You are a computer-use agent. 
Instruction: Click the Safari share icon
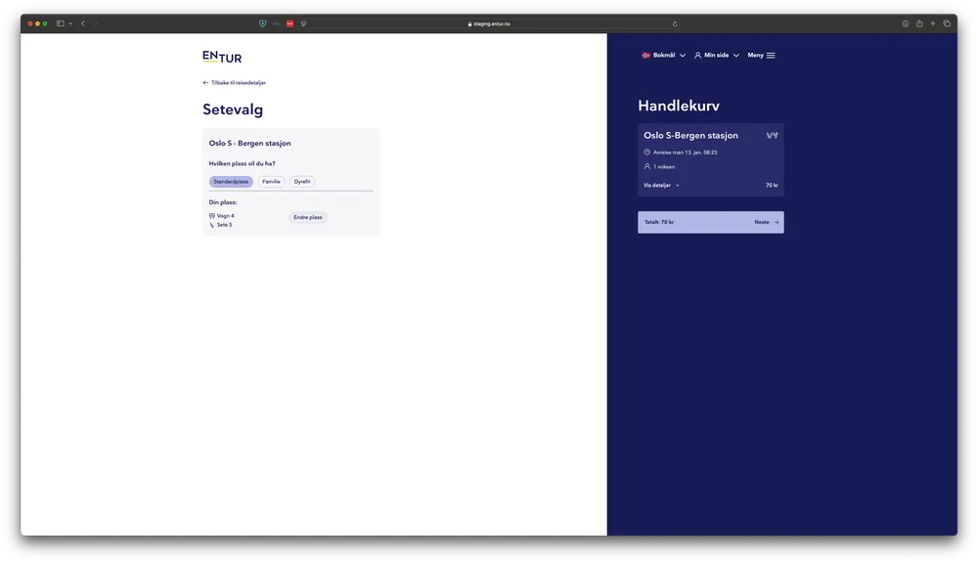click(919, 23)
